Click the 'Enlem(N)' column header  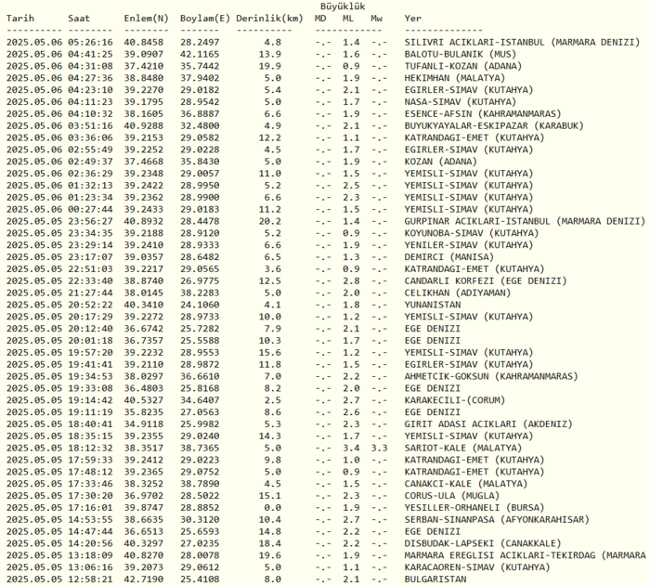[147, 19]
